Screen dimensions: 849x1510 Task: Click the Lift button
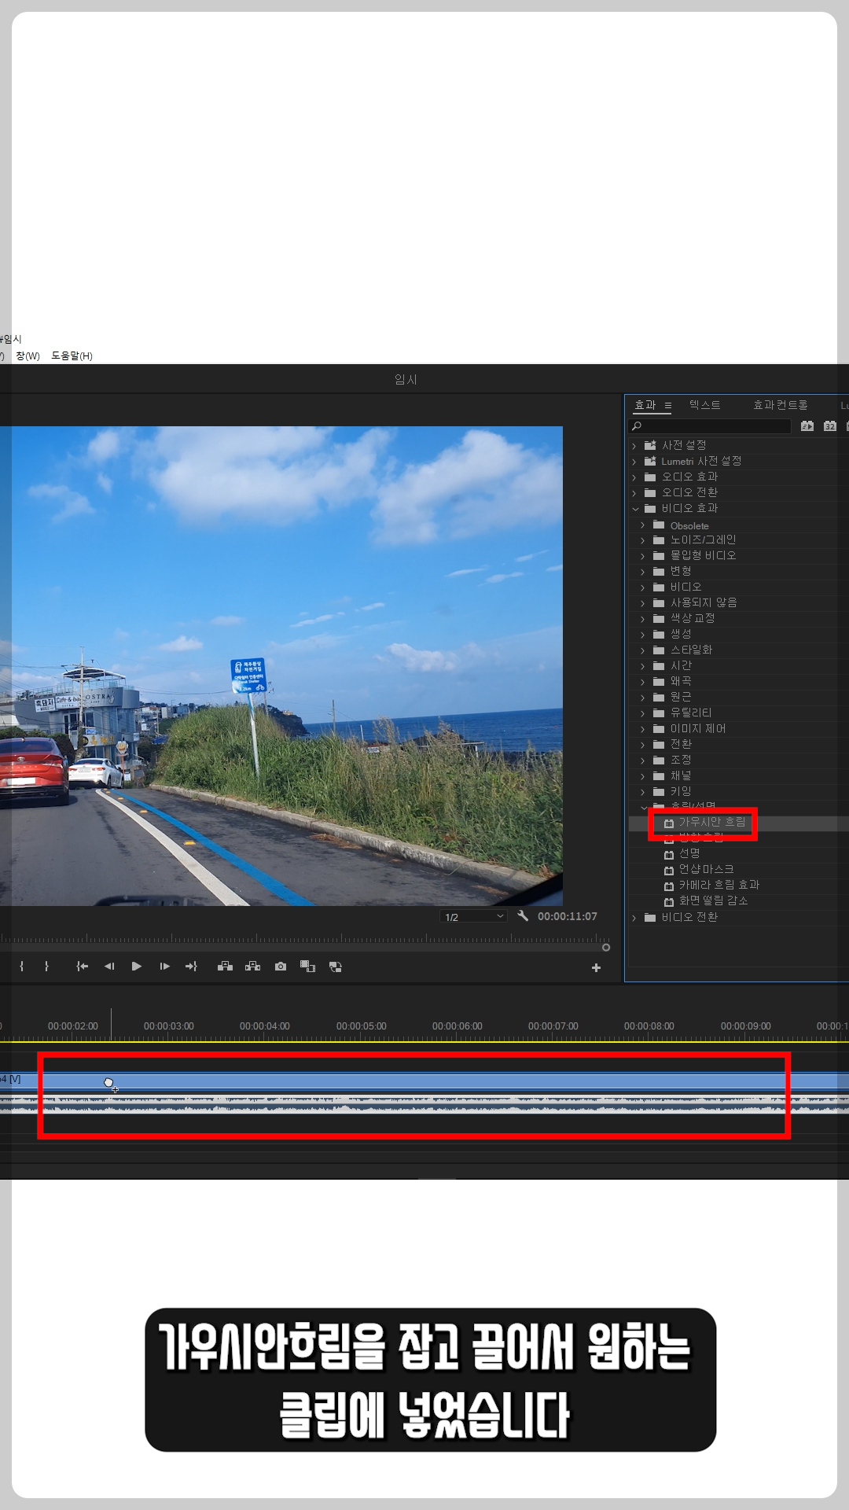point(225,967)
